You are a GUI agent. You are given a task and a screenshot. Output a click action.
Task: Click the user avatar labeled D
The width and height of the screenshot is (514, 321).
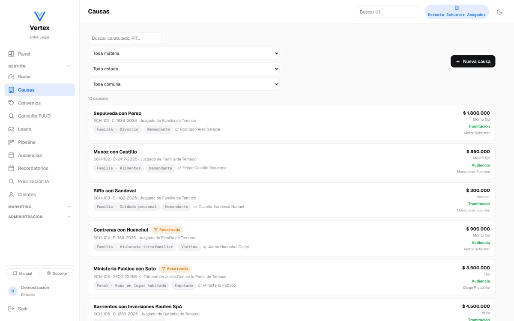click(x=13, y=291)
